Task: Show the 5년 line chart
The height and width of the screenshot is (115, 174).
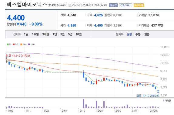Action: tap(70, 34)
